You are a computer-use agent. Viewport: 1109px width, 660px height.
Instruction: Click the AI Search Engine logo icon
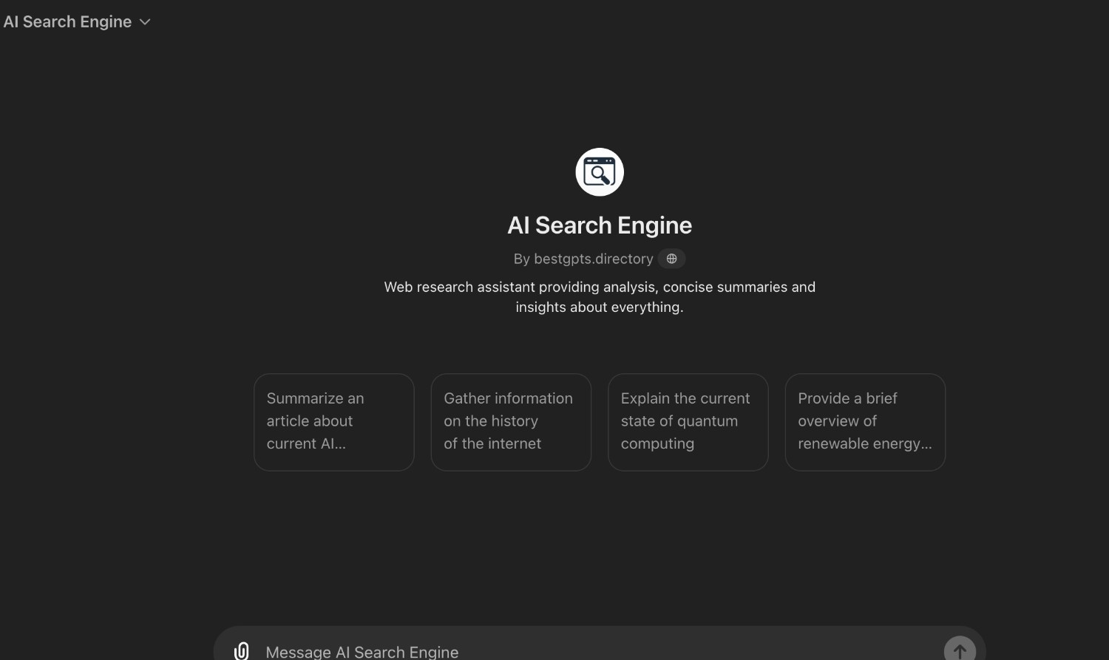(600, 172)
